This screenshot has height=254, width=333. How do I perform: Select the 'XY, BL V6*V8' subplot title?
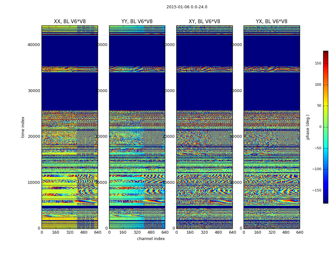tap(204, 22)
